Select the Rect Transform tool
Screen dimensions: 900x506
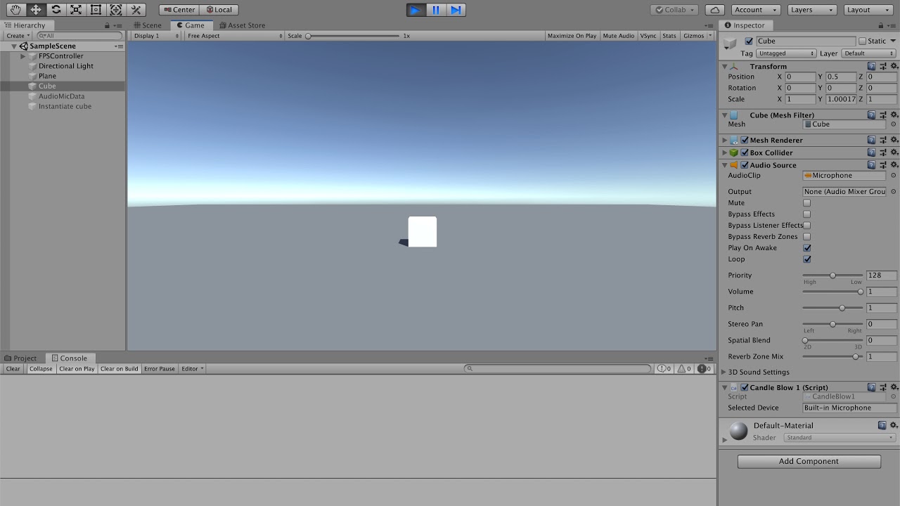tap(96, 10)
